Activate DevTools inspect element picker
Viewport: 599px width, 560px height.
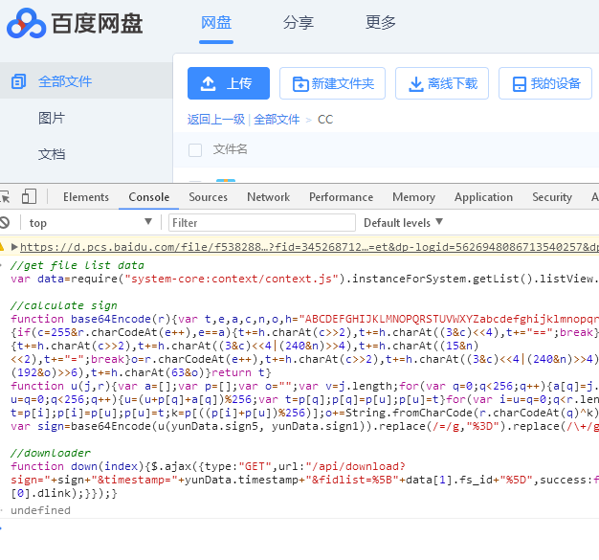[5, 197]
